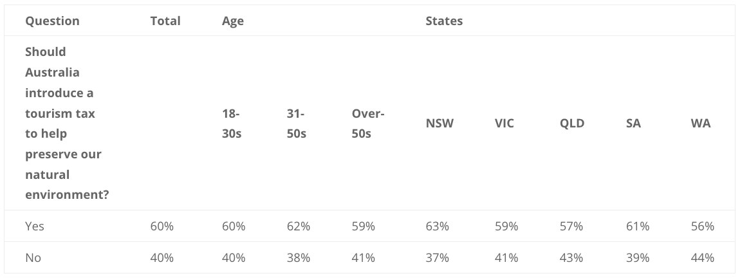Click the Question column header
Screen dimensions: 740x278
52,21
